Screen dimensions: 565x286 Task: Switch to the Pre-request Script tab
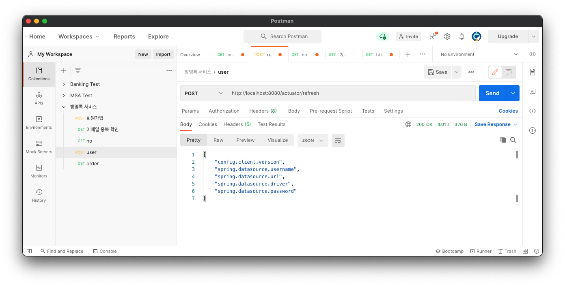[331, 111]
